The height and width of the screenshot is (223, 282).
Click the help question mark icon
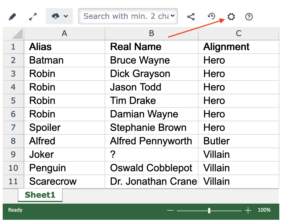tap(249, 17)
